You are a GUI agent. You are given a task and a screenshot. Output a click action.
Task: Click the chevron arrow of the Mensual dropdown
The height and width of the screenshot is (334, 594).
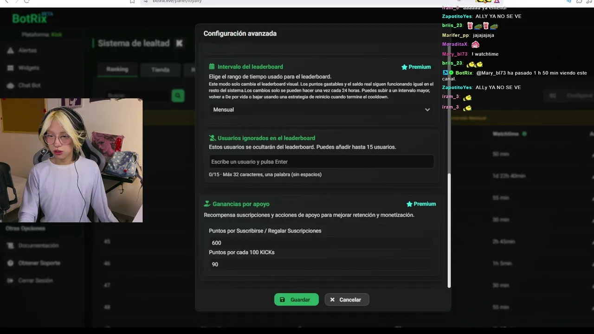click(427, 110)
